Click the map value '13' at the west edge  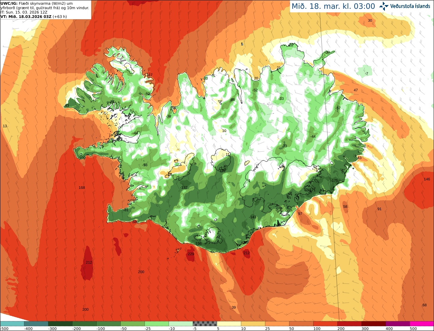click(x=5, y=126)
